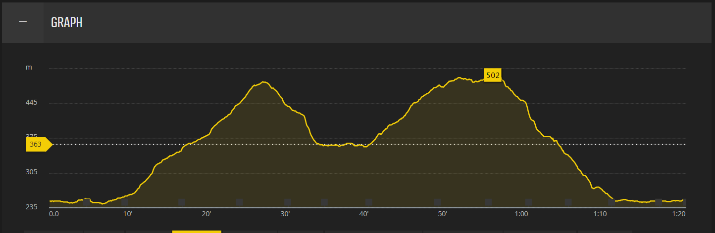Select lap marker between 20' and 30'
This screenshot has width=715, height=233.
[240, 202]
